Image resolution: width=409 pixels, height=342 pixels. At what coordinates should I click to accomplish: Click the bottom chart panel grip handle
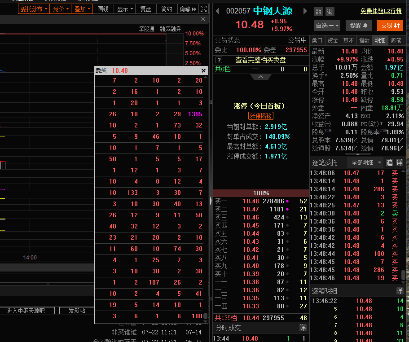pos(48,284)
